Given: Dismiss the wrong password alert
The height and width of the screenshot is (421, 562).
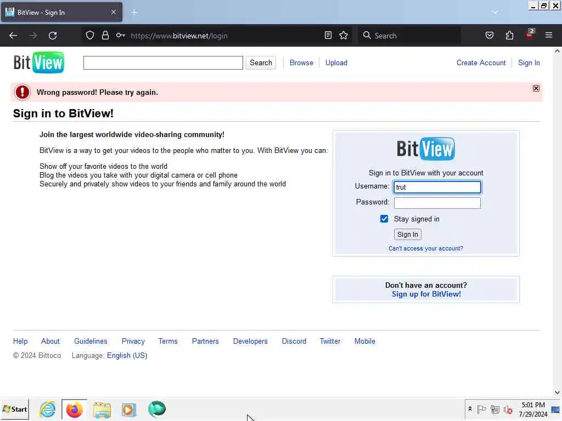Looking at the screenshot, I should pyautogui.click(x=536, y=88).
